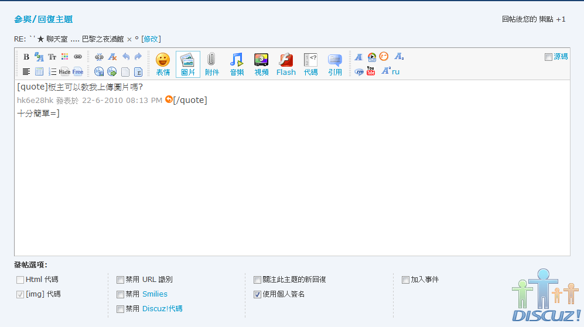Image resolution: width=584 pixels, height=327 pixels.
Task: Open the font size tool
Action: click(x=52, y=57)
